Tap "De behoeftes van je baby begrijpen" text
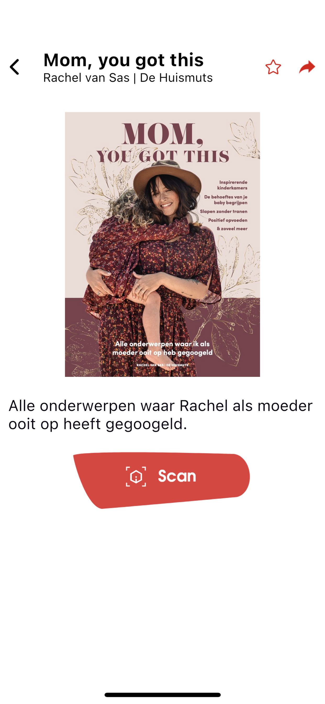This screenshot has height=704, width=325. (x=226, y=200)
